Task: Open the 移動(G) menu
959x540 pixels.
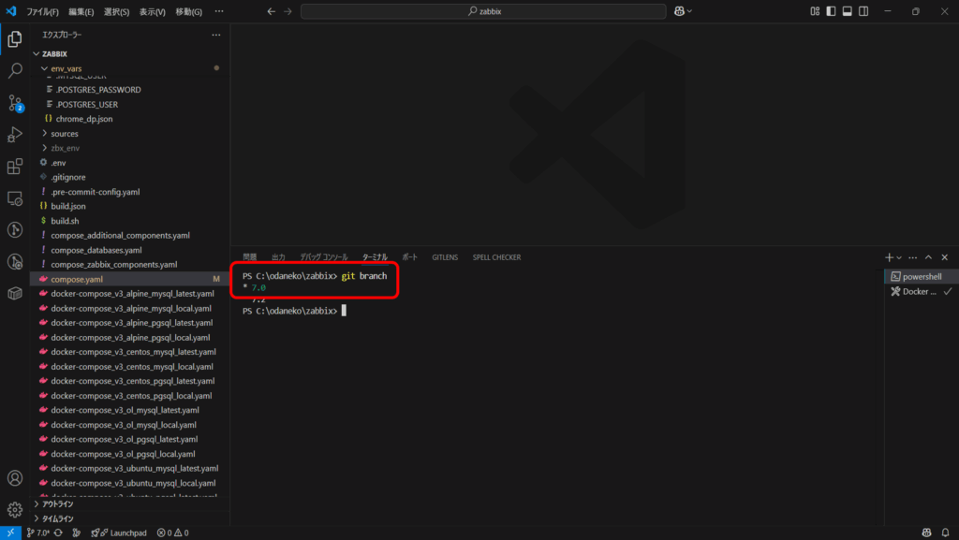Action: [x=188, y=11]
